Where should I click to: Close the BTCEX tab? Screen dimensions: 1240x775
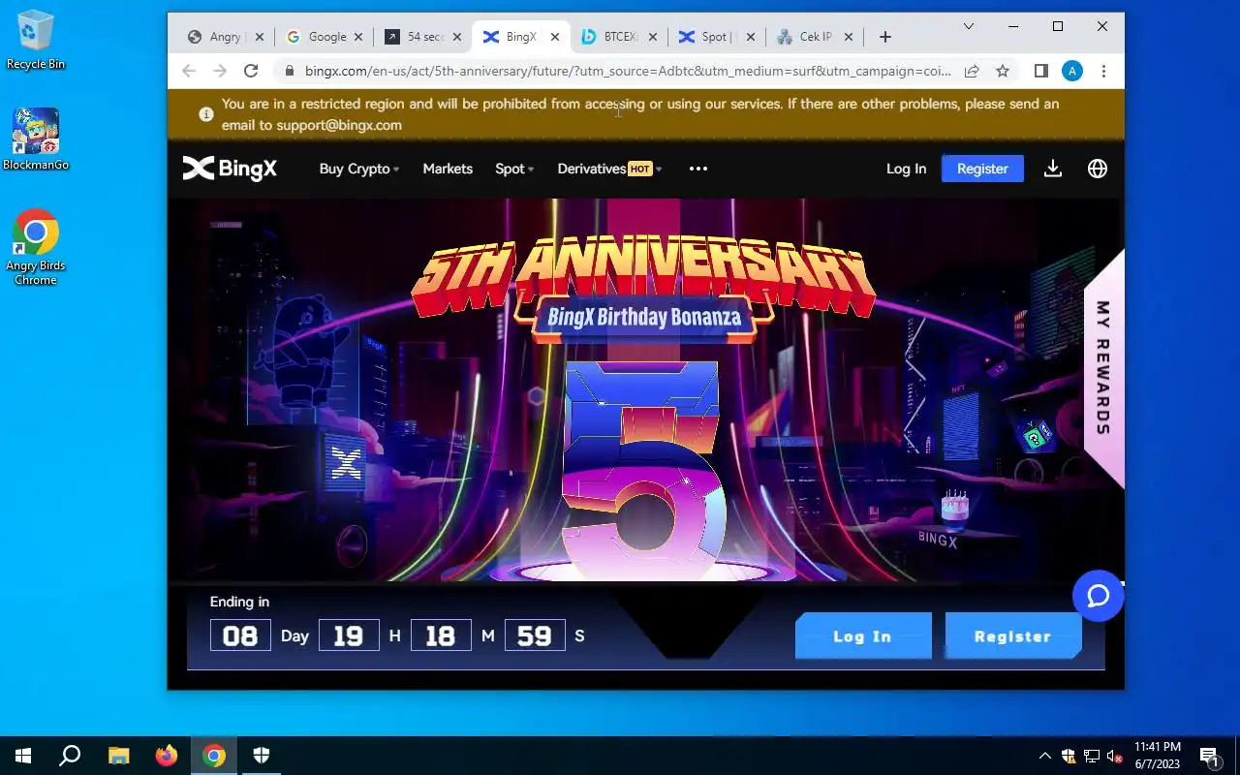[652, 37]
